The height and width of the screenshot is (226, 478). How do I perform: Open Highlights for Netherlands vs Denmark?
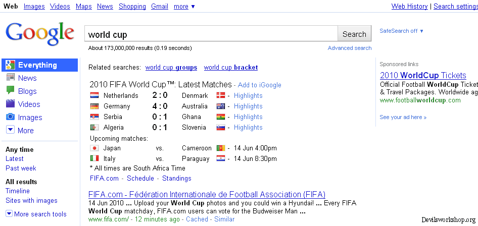click(x=248, y=95)
